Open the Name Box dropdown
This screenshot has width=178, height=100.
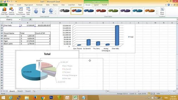[x=20, y=19]
